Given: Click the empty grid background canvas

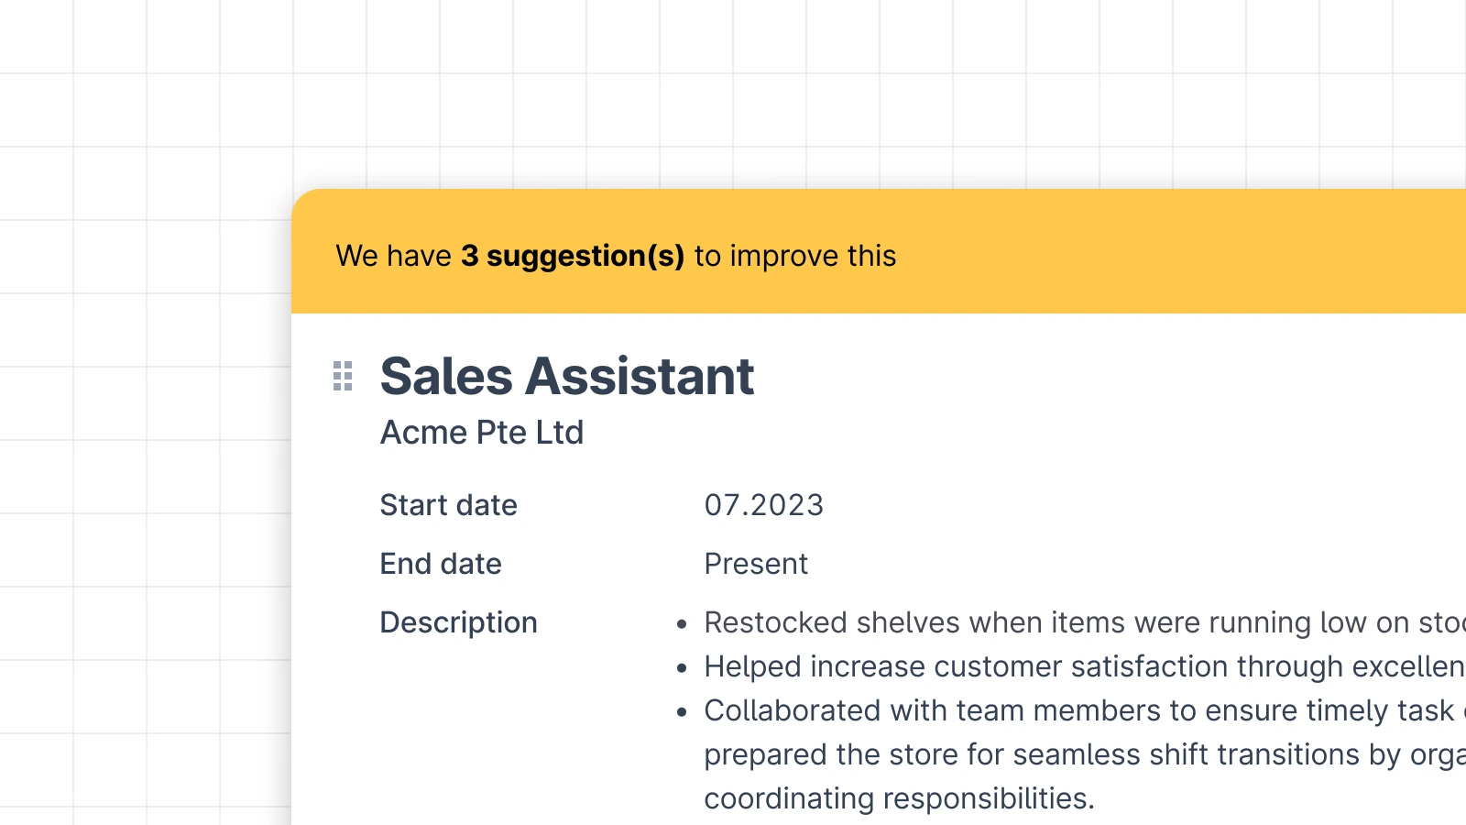Looking at the screenshot, I should tap(147, 458).
